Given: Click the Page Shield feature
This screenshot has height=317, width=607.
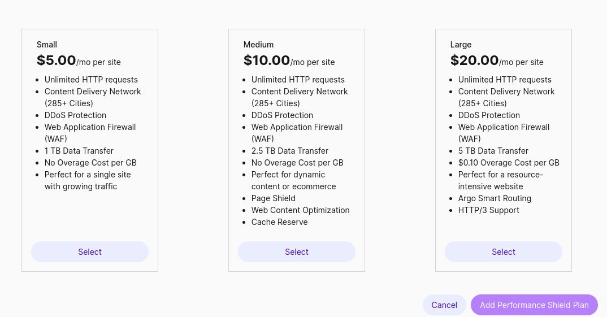Looking at the screenshot, I should [274, 198].
